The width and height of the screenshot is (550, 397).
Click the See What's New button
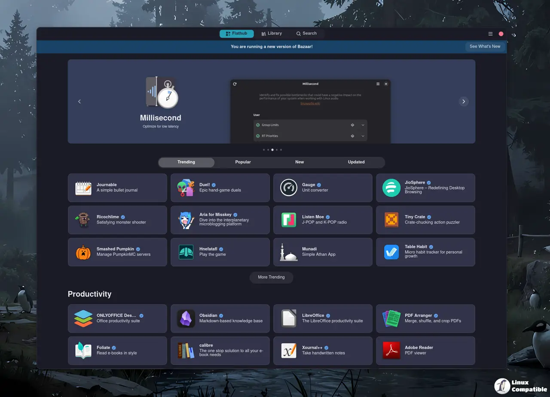pyautogui.click(x=485, y=46)
